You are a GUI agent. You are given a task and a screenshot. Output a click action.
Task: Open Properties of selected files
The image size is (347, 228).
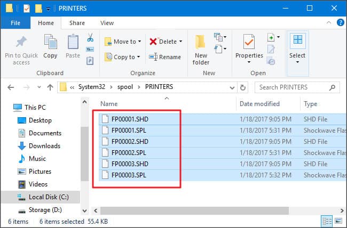click(249, 45)
